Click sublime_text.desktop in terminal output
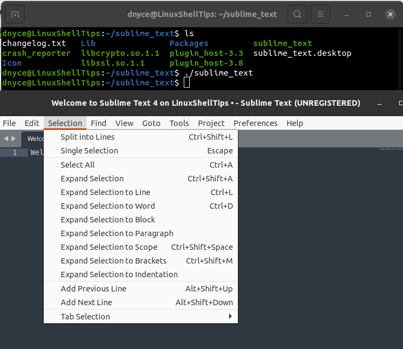The height and width of the screenshot is (349, 403). pyautogui.click(x=302, y=53)
